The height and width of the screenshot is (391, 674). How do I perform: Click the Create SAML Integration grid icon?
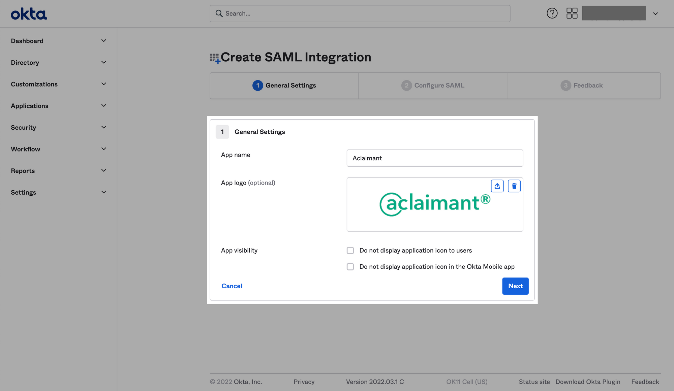(215, 58)
